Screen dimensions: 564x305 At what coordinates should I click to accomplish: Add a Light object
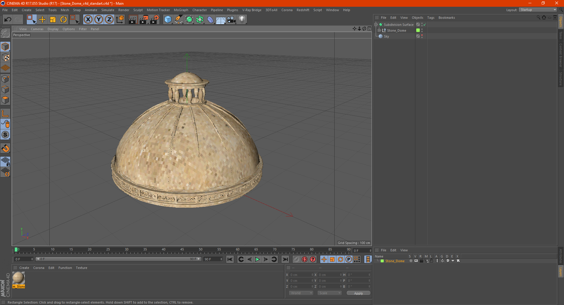tap(242, 20)
